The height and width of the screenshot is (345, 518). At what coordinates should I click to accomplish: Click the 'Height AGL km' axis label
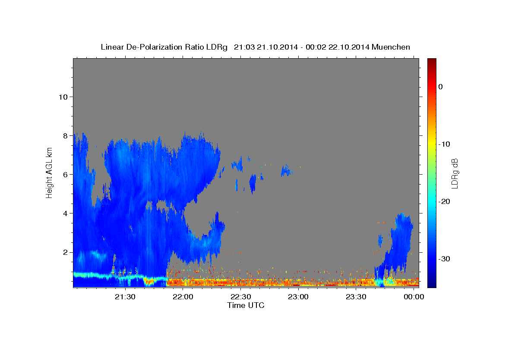49,172
